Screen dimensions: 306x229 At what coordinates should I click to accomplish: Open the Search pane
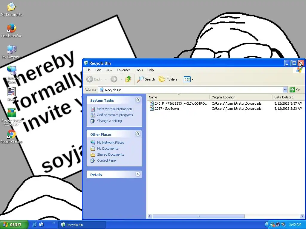(146, 79)
